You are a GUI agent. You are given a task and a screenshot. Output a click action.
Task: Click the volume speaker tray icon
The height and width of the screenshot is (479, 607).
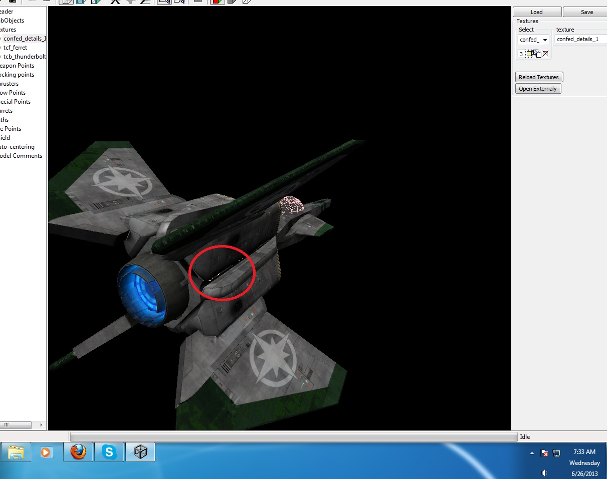tap(544, 473)
